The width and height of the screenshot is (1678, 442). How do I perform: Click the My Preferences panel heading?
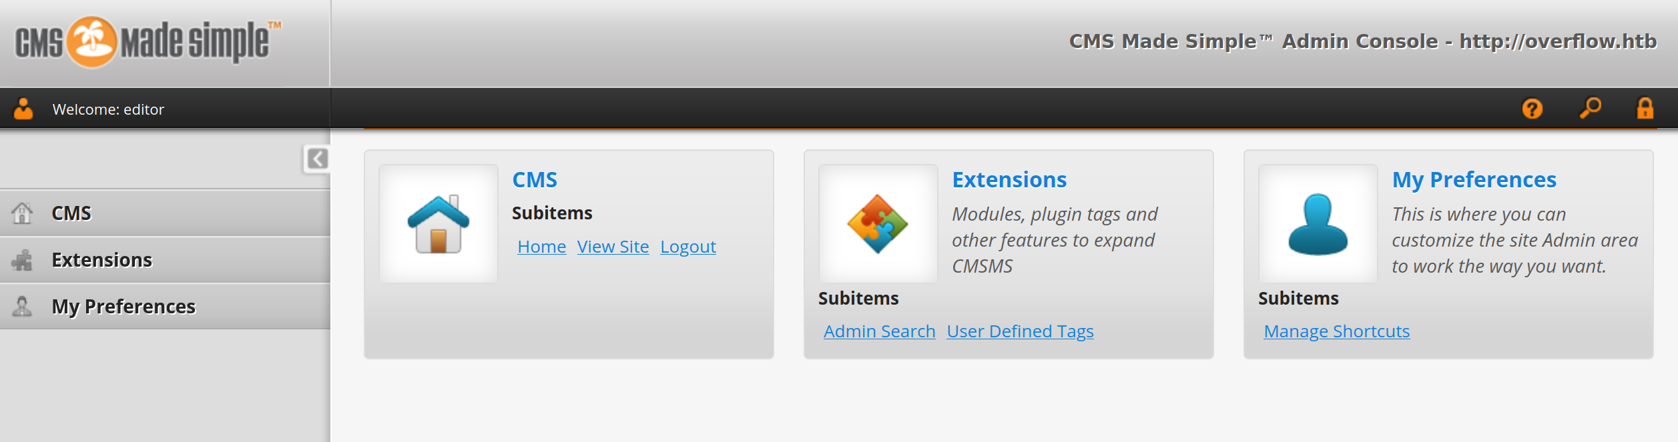pyautogui.click(x=1474, y=180)
